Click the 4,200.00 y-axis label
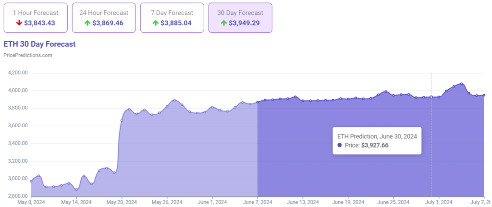 (x=18, y=73)
